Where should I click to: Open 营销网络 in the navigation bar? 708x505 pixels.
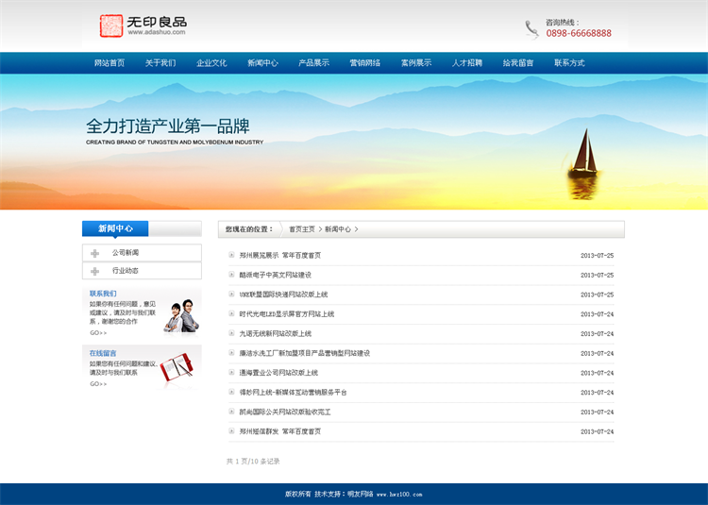[x=364, y=62]
